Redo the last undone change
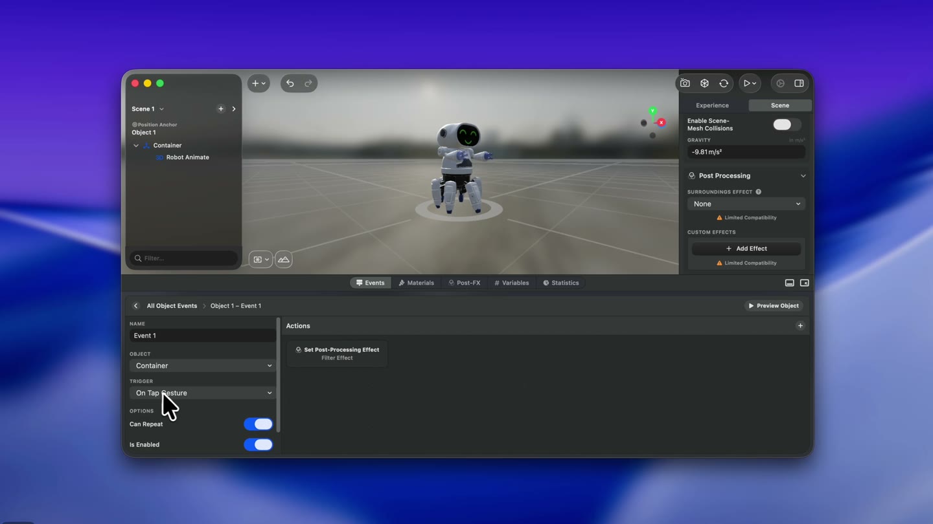 [x=308, y=83]
